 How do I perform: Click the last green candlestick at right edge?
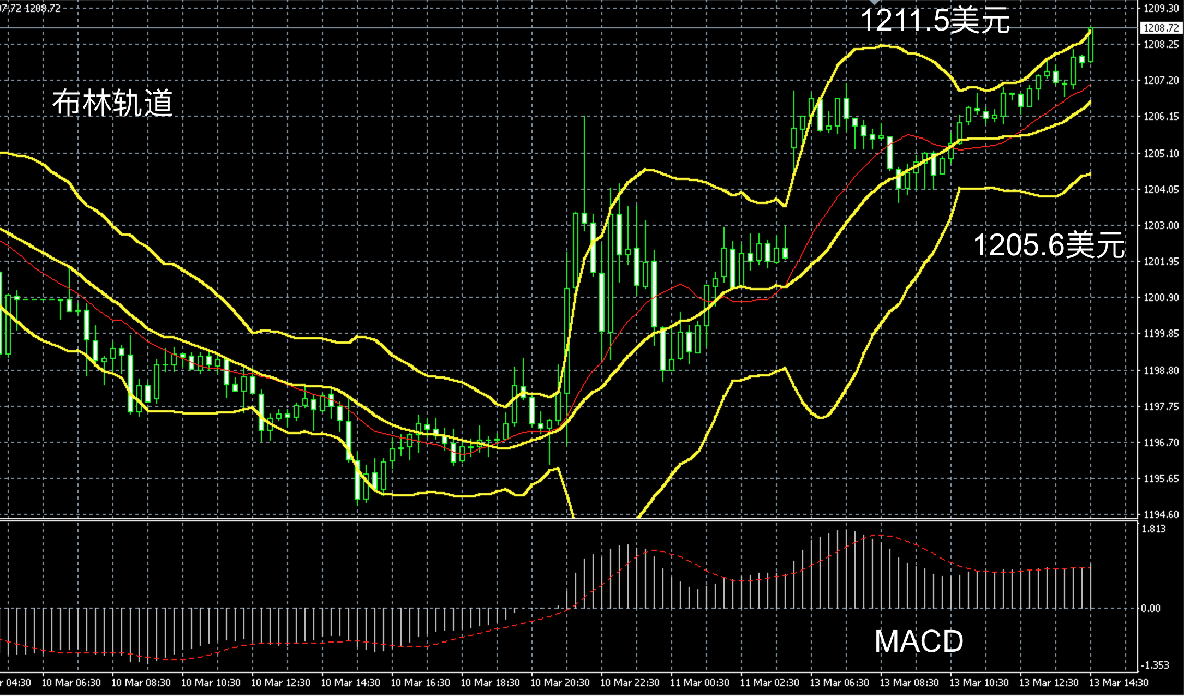click(1091, 46)
